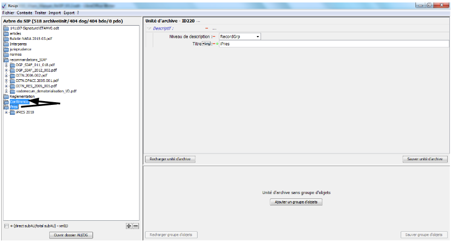Open the Fichier menu
The height and width of the screenshot is (241, 451).
point(8,12)
